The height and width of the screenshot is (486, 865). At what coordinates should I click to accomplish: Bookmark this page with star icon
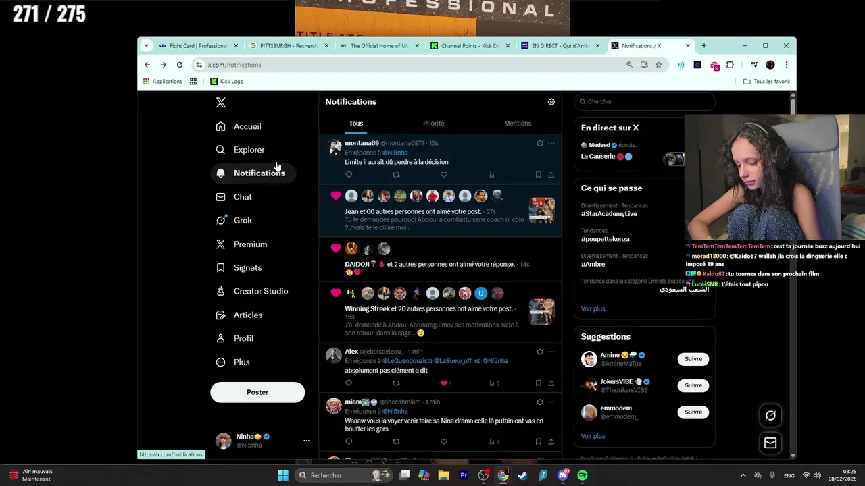[x=658, y=65]
